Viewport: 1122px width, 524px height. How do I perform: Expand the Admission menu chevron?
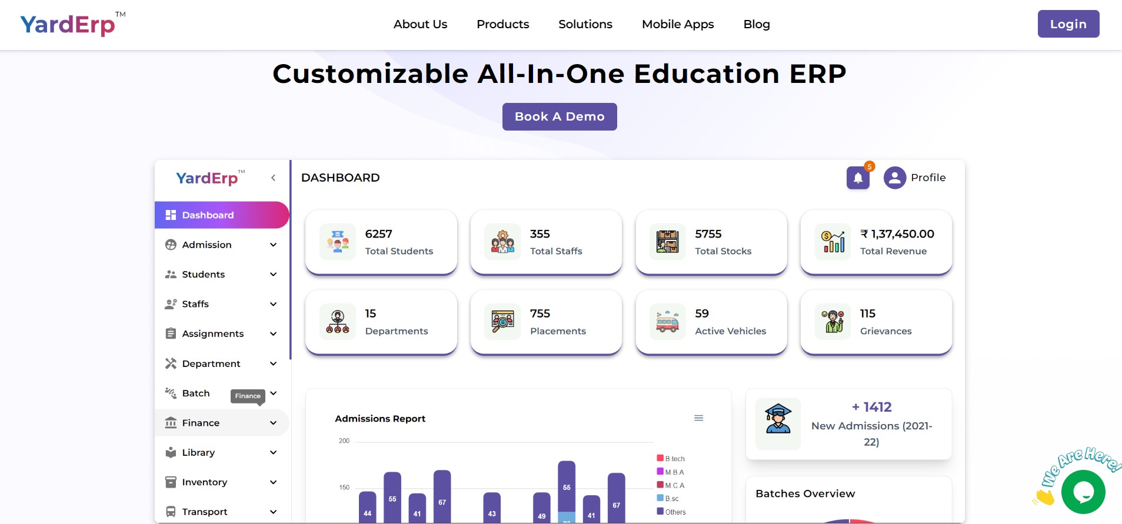point(273,245)
